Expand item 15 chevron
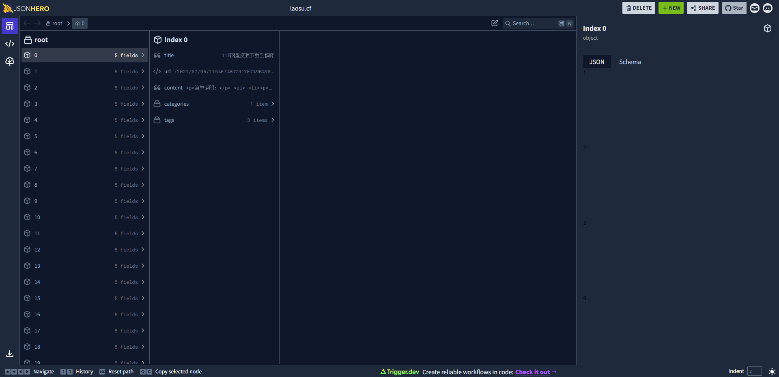Screen dimensions: 779x377 [143, 298]
